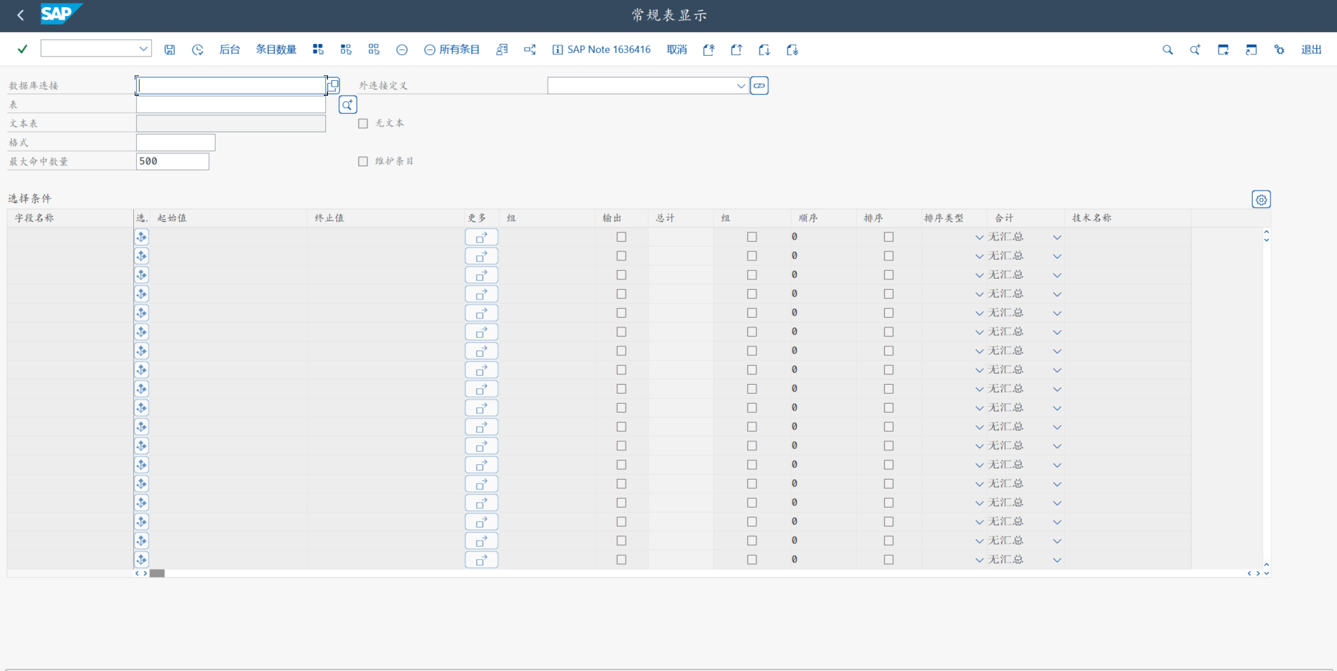The width and height of the screenshot is (1337, 671).
Task: Click the 最大命中数量 input showing 500
Action: tap(172, 161)
